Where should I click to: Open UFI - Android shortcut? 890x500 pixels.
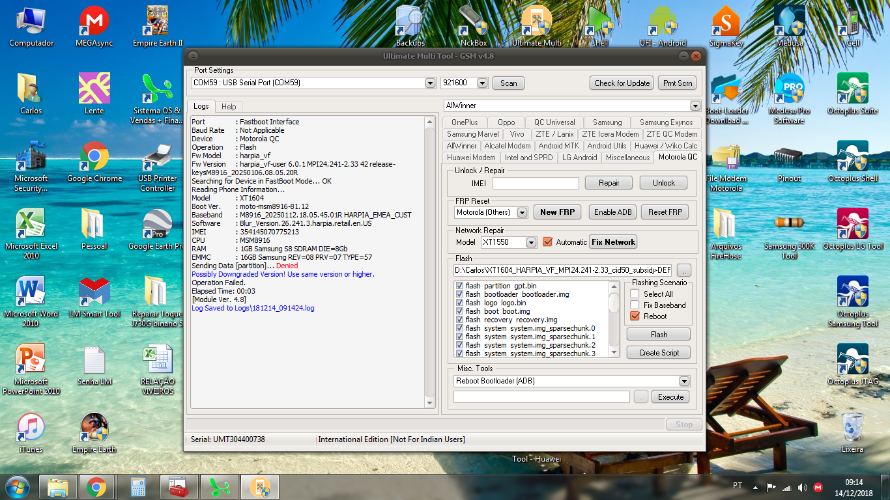click(663, 27)
